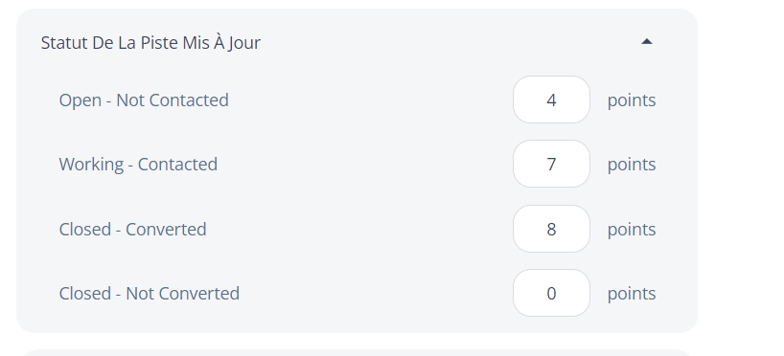The height and width of the screenshot is (356, 784).
Task: Click the points unit beside value 0
Action: click(x=632, y=294)
